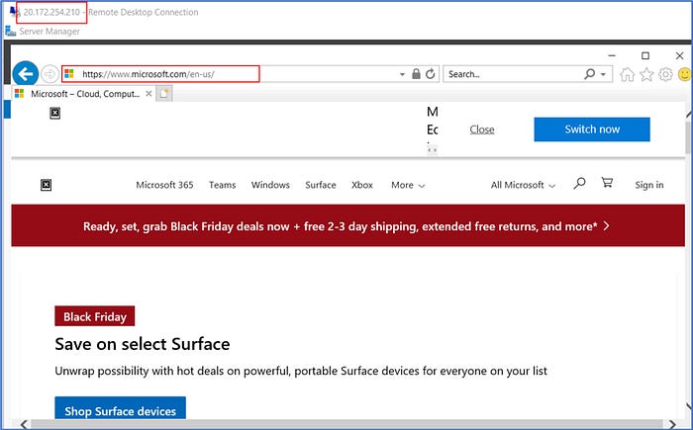The height and width of the screenshot is (430, 693).
Task: Expand the search provider dropdown arrow
Action: 603,74
